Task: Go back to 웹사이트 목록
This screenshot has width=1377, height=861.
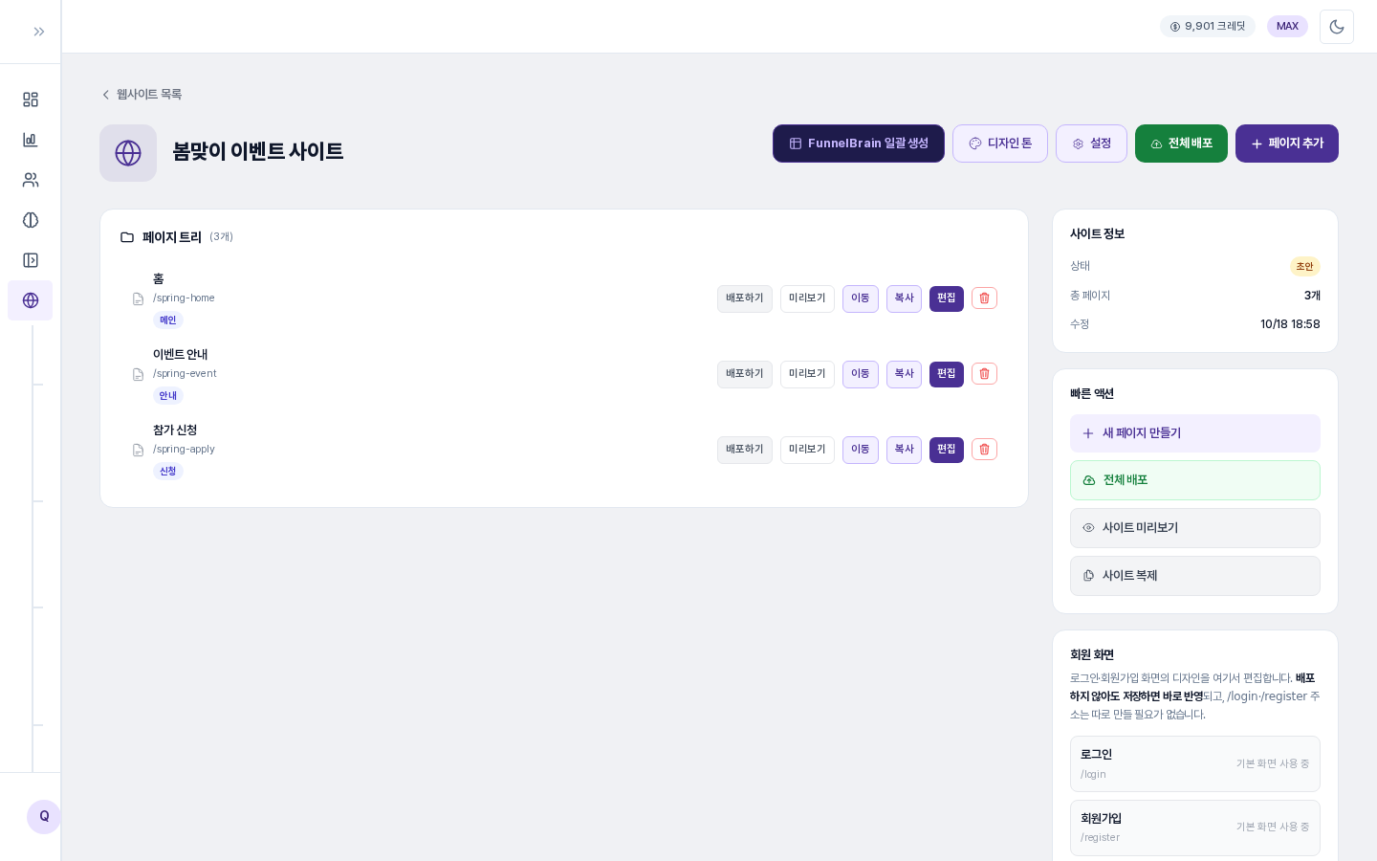Action: click(142, 95)
